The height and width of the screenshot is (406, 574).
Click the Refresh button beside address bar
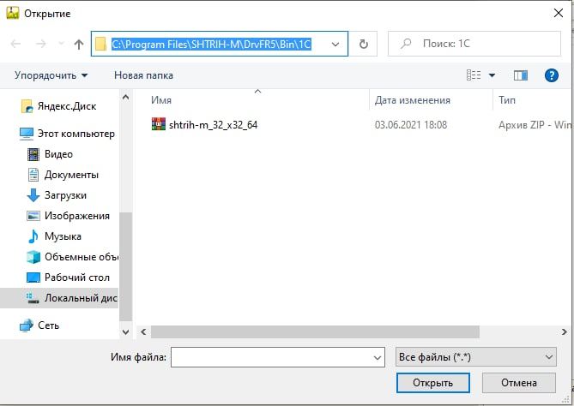pos(364,44)
